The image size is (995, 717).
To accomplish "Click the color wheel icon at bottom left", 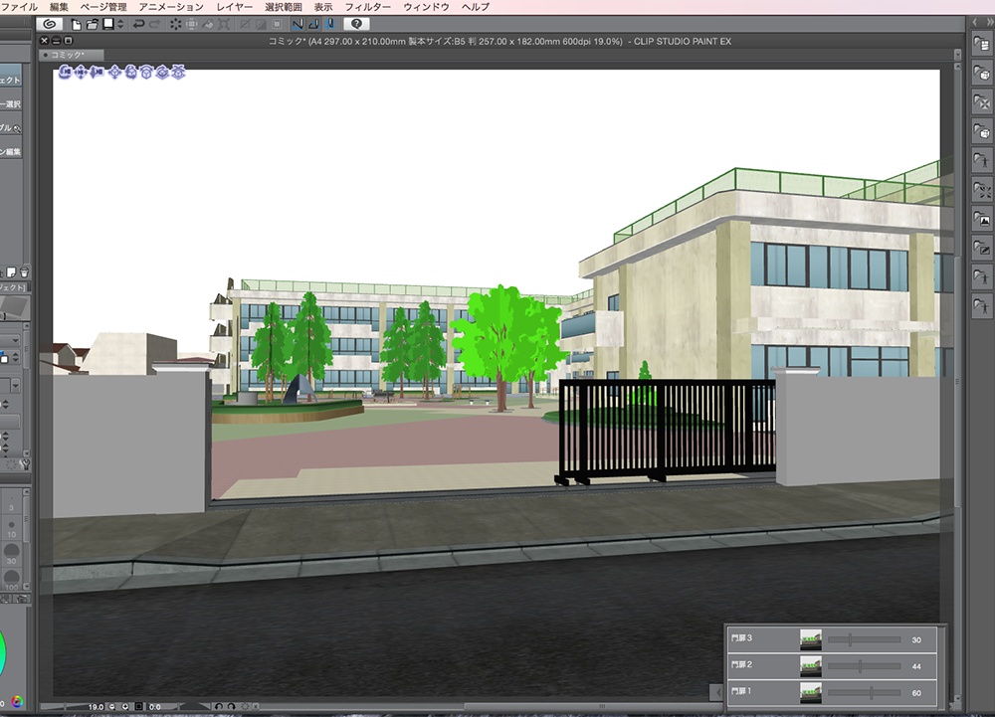I will [x=17, y=701].
